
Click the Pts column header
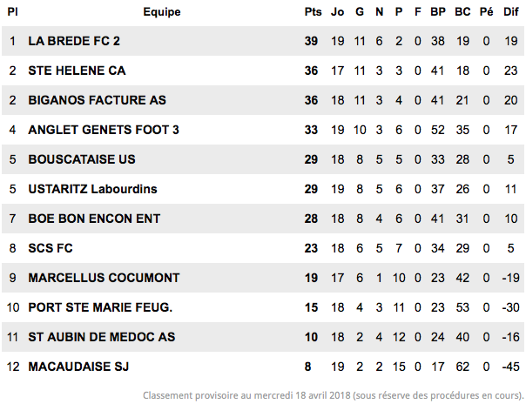pyautogui.click(x=313, y=12)
